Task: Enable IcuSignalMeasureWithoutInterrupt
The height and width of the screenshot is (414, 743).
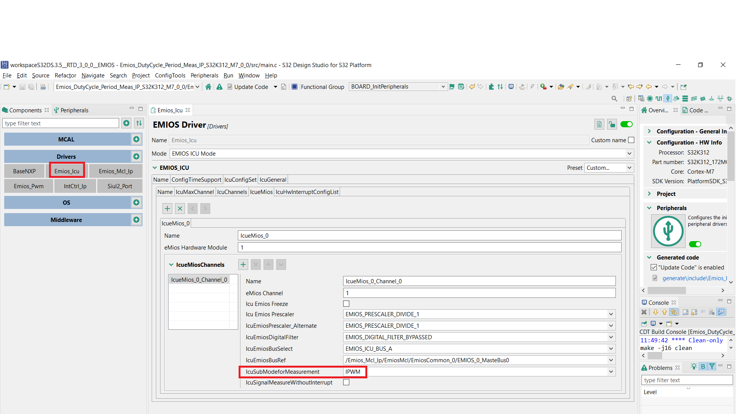Action: tap(346, 382)
